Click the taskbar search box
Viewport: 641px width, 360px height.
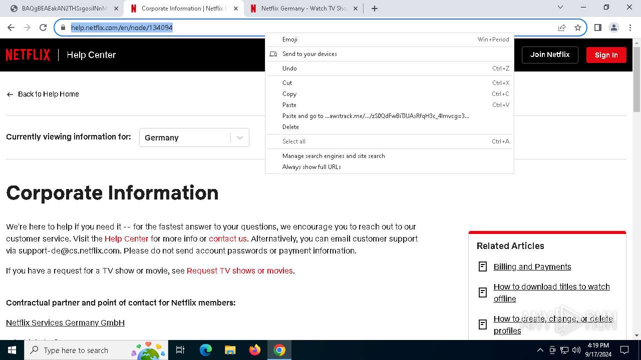(x=97, y=350)
